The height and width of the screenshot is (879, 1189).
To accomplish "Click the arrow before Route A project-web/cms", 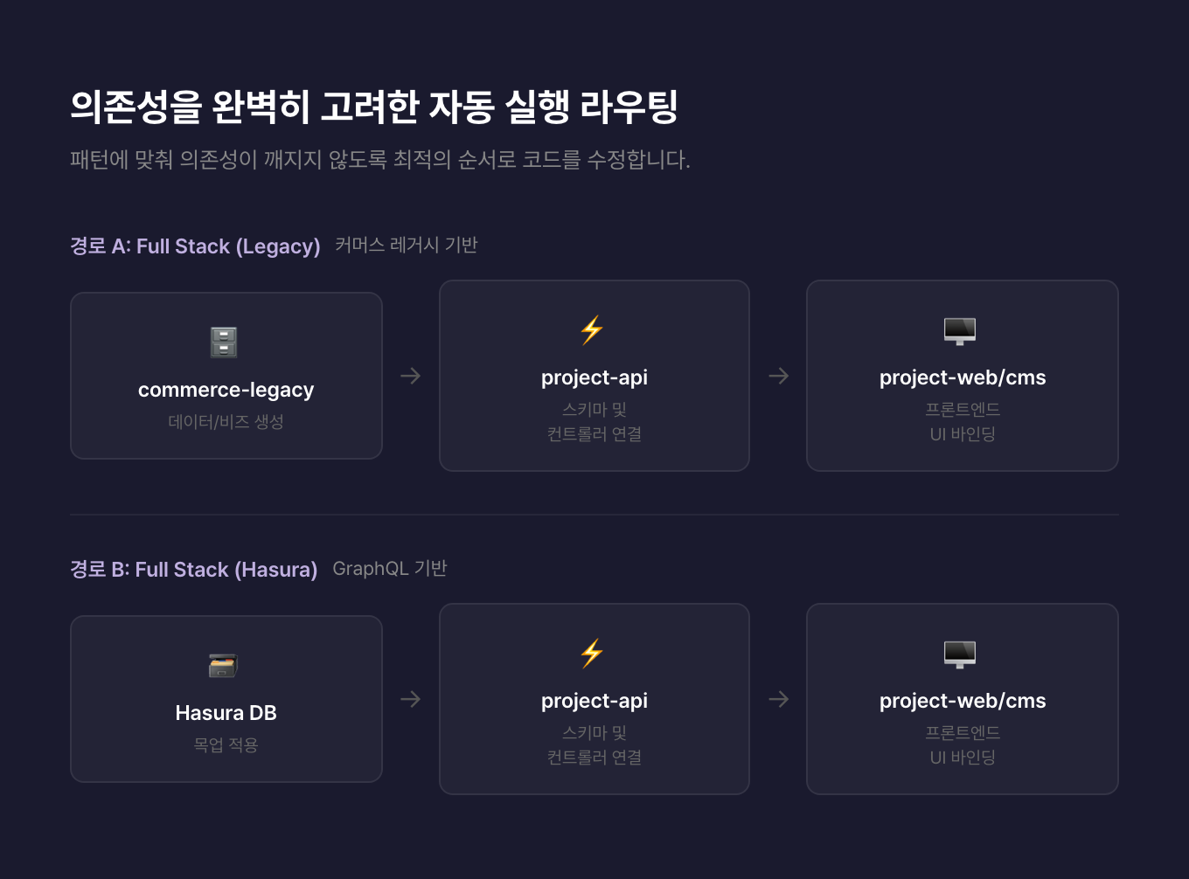I will (779, 376).
